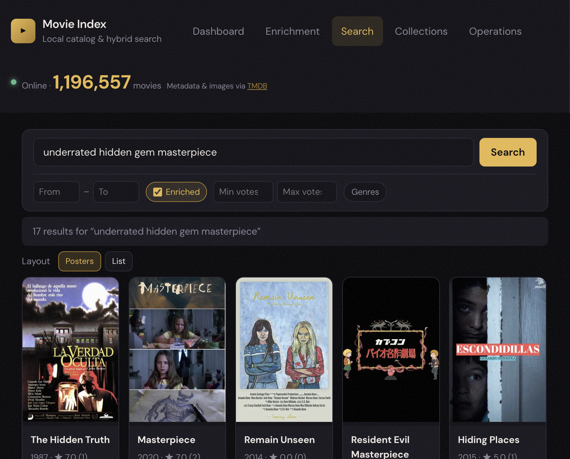570x459 pixels.
Task: Select the Posters layout option
Action: (x=80, y=261)
